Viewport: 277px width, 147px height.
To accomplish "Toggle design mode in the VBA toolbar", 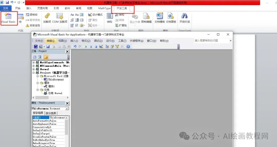I will [101, 47].
